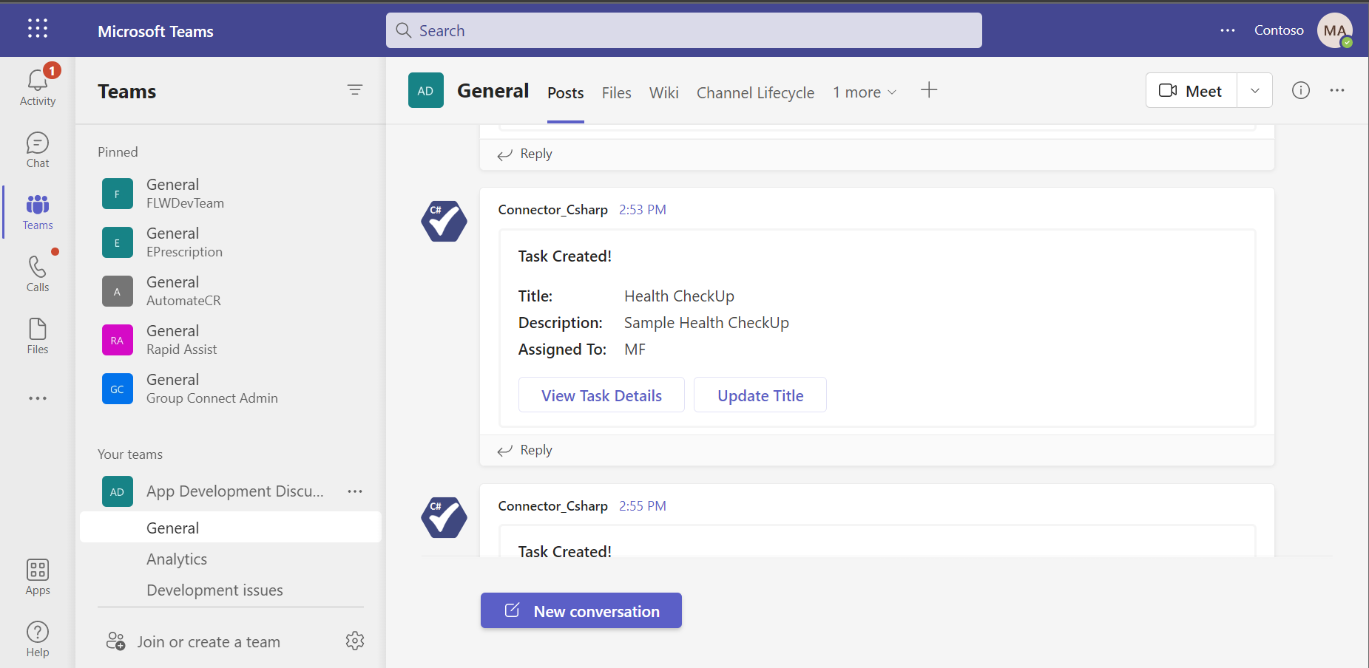This screenshot has width=1369, height=668.
Task: Click the Microsoft Teams title
Action: point(156,31)
